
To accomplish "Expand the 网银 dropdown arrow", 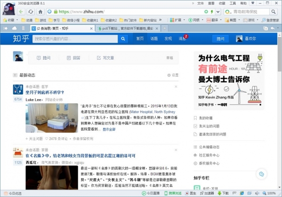I will (202, 20).
